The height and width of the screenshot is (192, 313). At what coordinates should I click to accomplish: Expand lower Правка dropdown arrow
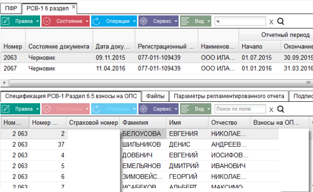coord(38,109)
